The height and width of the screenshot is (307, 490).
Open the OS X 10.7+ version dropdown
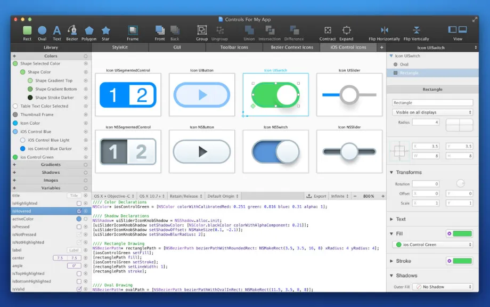152,196
